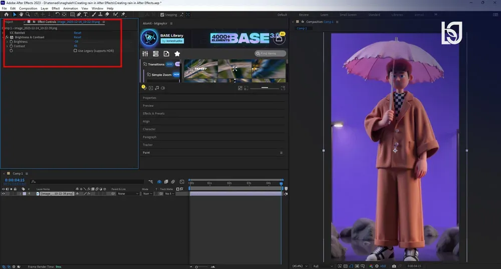Click the timeline graph editor icon
Image resolution: width=501 pixels, height=269 pixels.
182,182
